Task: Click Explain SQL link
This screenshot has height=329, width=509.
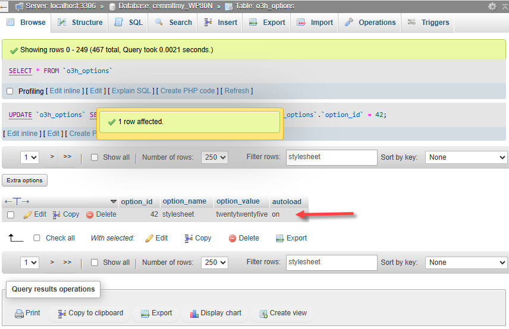Action: tap(131, 91)
